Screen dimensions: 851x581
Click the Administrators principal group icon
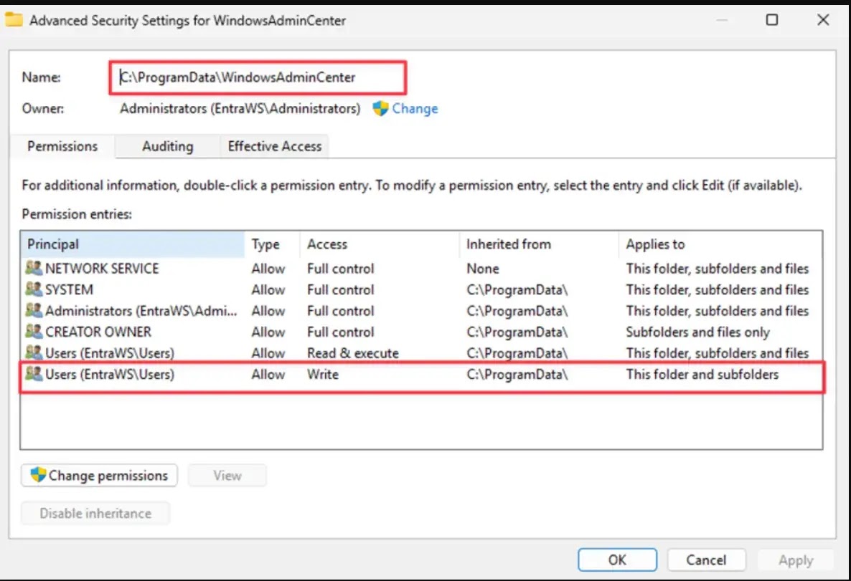point(34,311)
